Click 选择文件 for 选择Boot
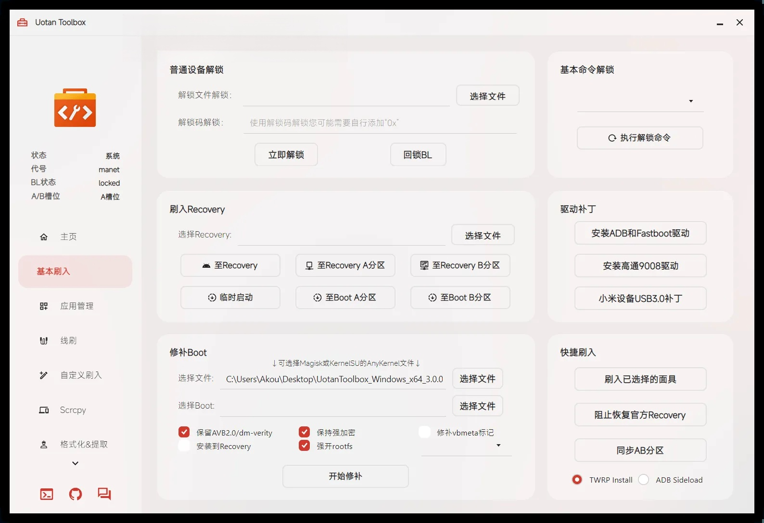764x523 pixels. pos(478,406)
